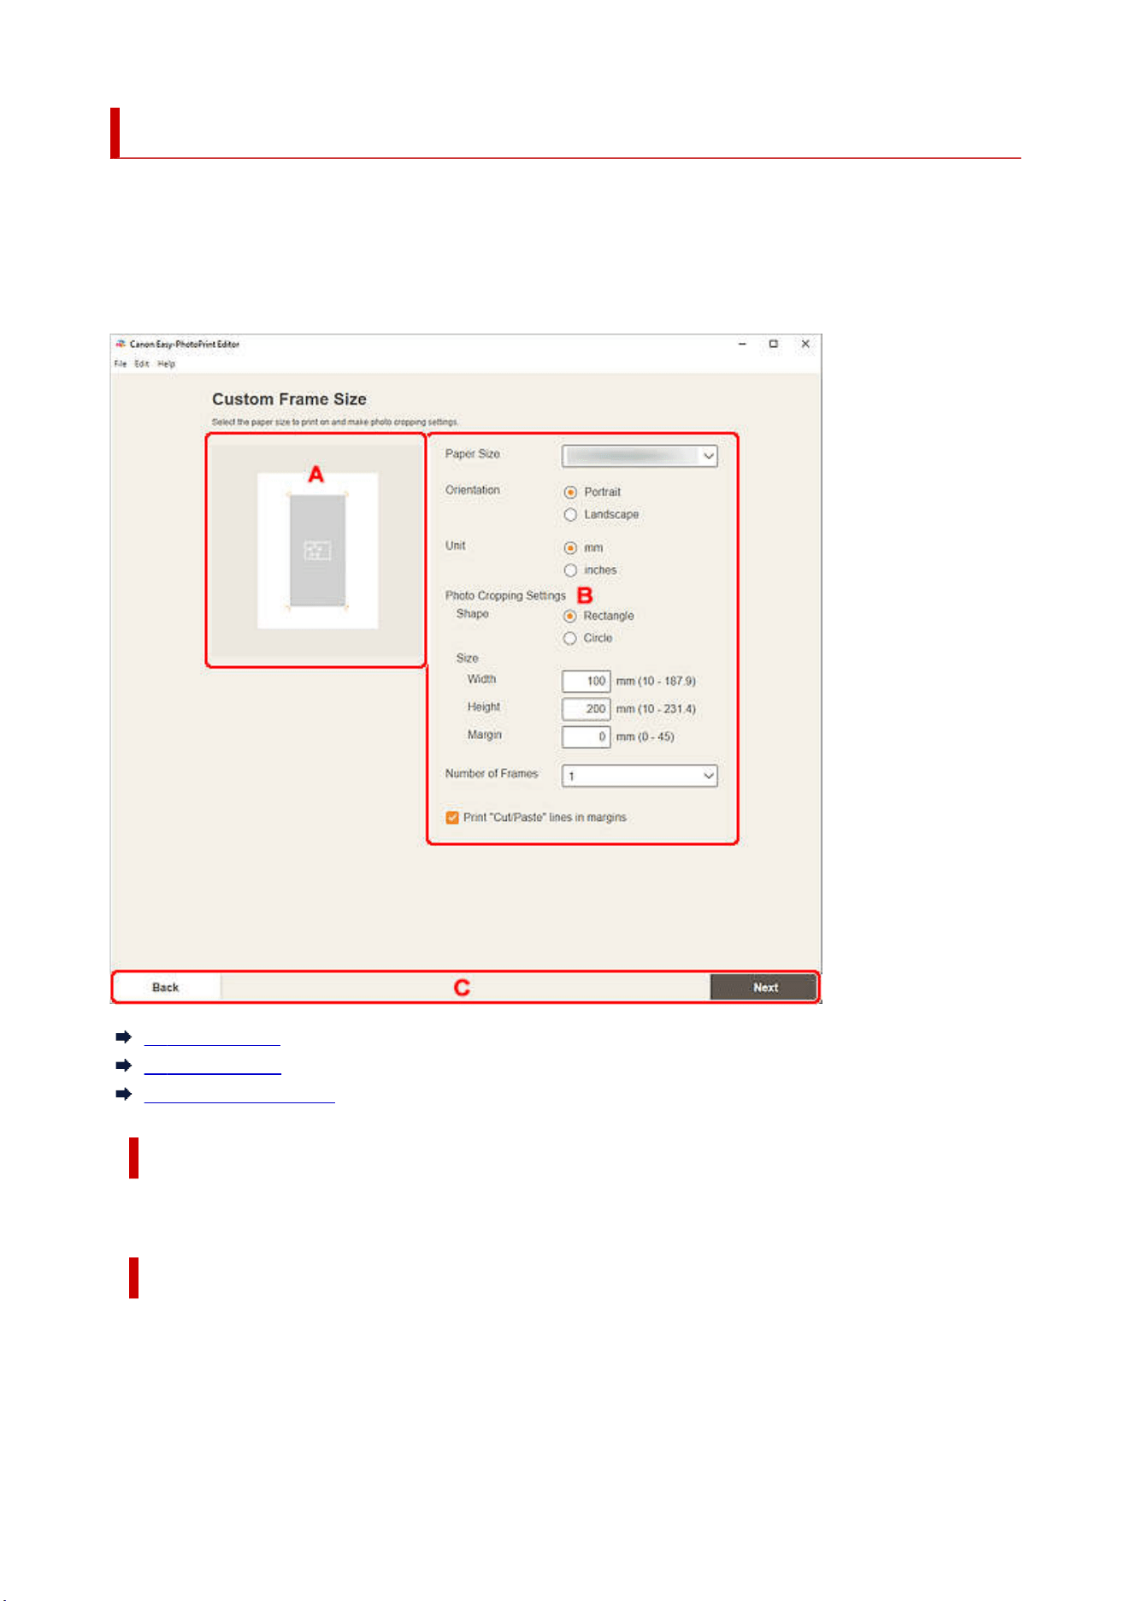Click the Back button
The width and height of the screenshot is (1132, 1601).
[166, 987]
